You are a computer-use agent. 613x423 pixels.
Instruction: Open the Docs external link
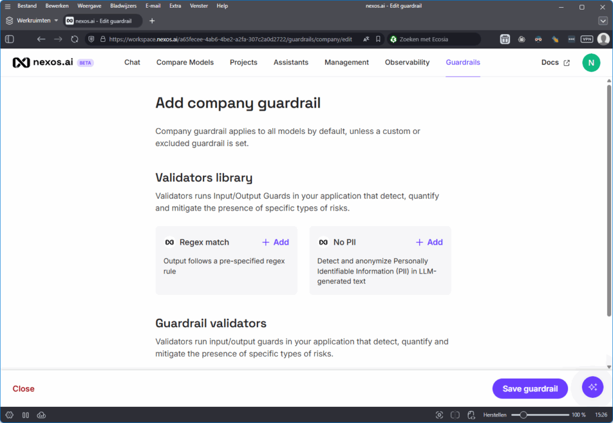(x=556, y=62)
